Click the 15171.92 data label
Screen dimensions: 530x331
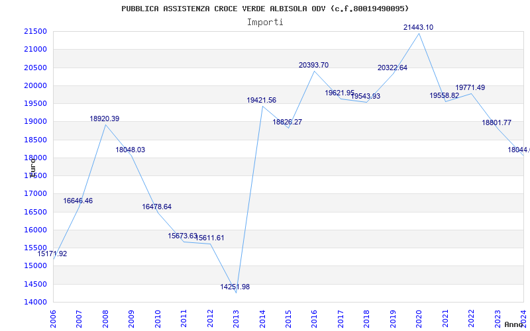[52, 254]
